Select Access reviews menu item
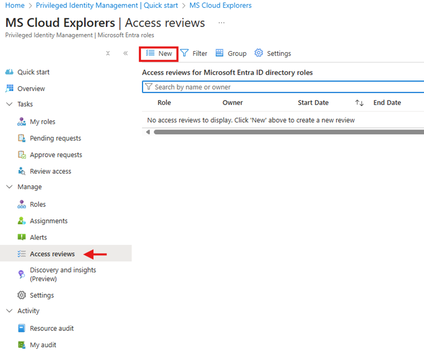The height and width of the screenshot is (356, 424). 52,254
